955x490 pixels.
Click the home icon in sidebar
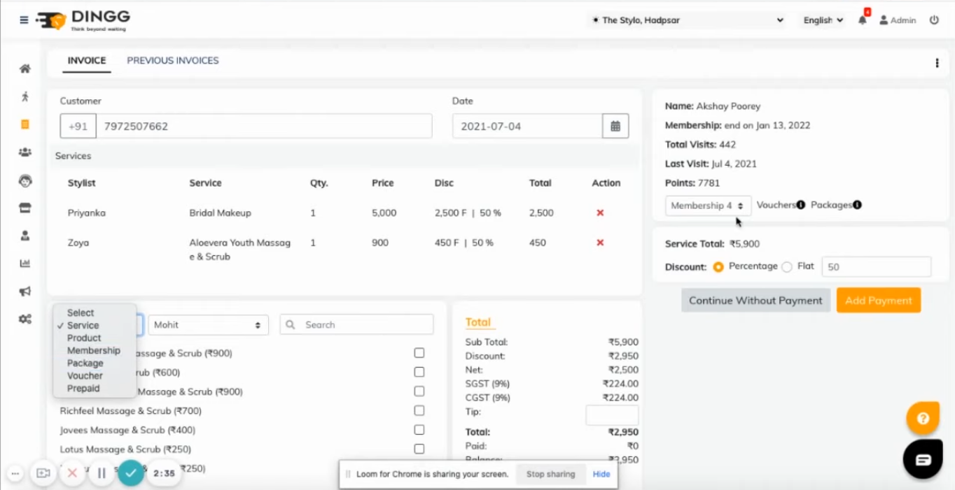(25, 69)
